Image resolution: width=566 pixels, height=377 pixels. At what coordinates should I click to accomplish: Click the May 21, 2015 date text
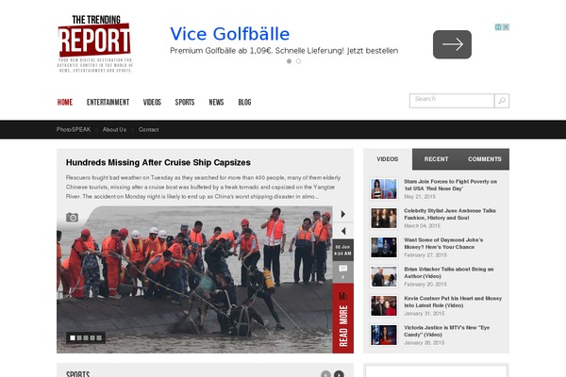click(x=420, y=197)
